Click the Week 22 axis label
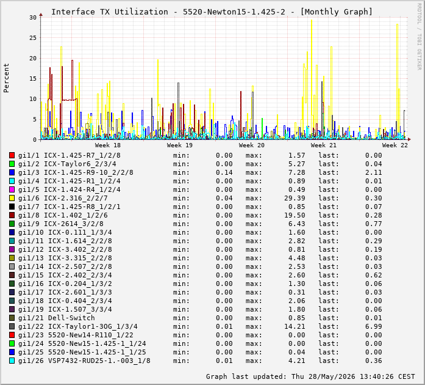 [395, 145]
